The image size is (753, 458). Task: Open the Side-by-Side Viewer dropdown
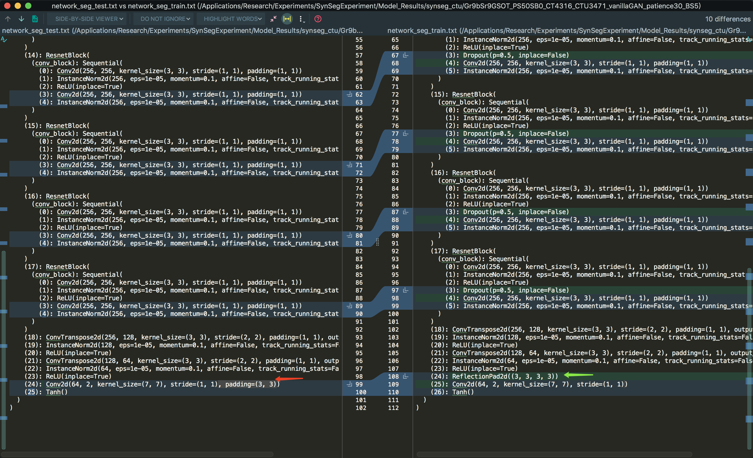(89, 19)
